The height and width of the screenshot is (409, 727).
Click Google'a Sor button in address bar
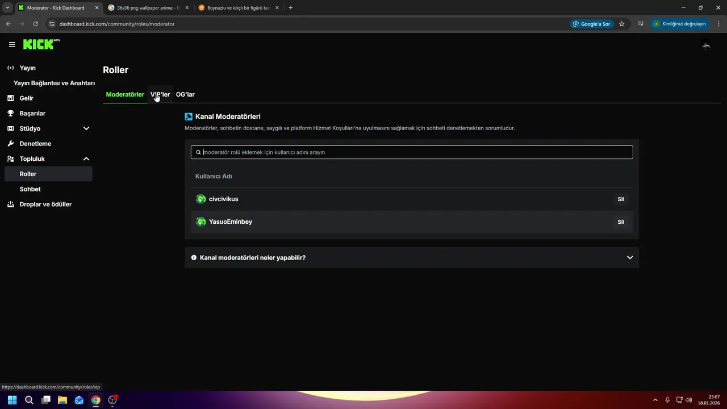(x=592, y=24)
